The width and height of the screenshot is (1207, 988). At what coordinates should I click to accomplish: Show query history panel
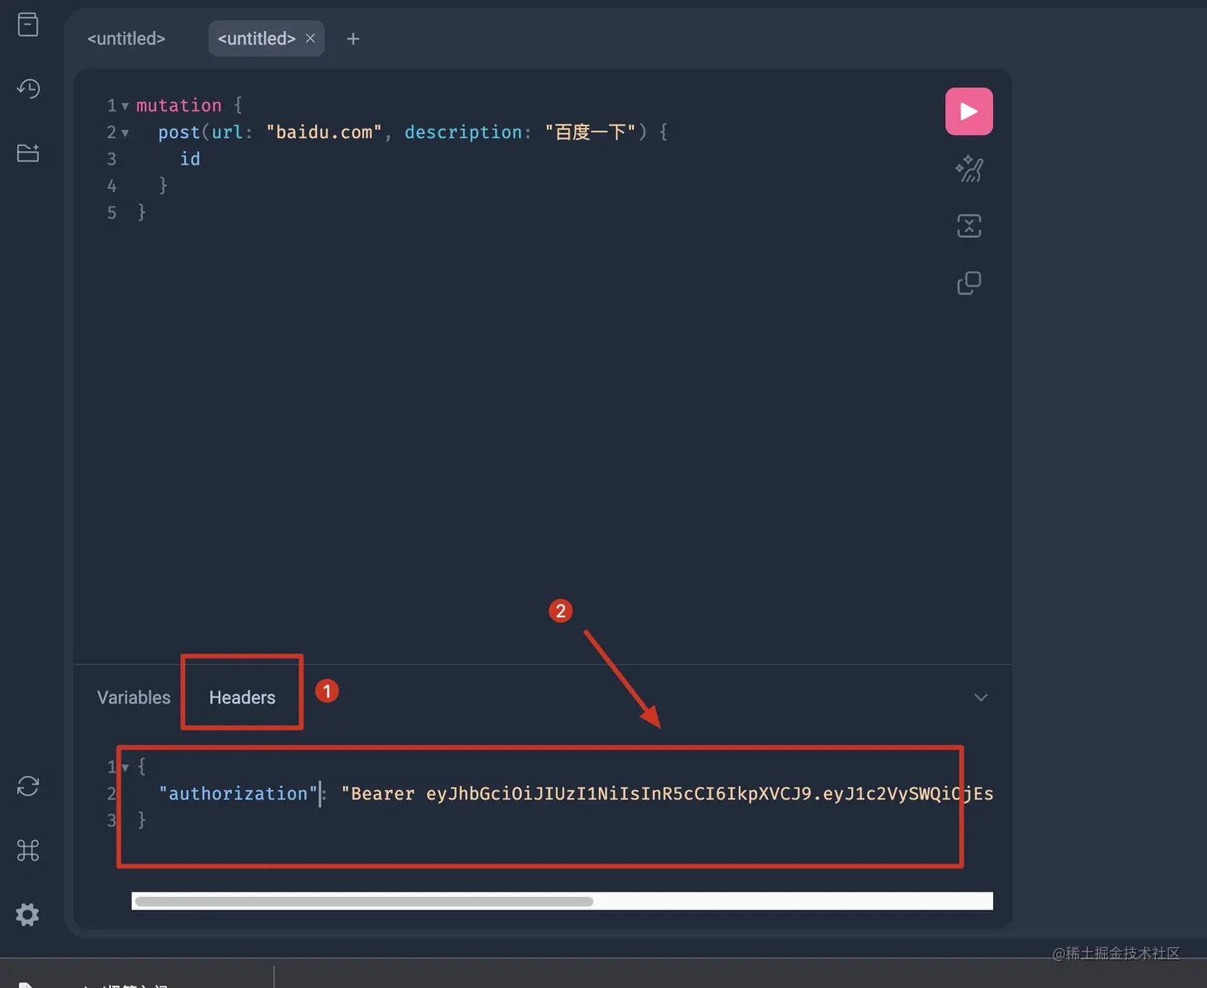coord(28,89)
